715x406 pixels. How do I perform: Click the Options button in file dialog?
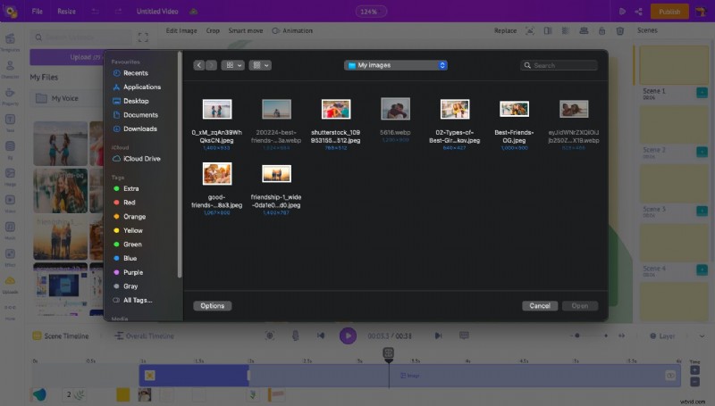pyautogui.click(x=212, y=305)
